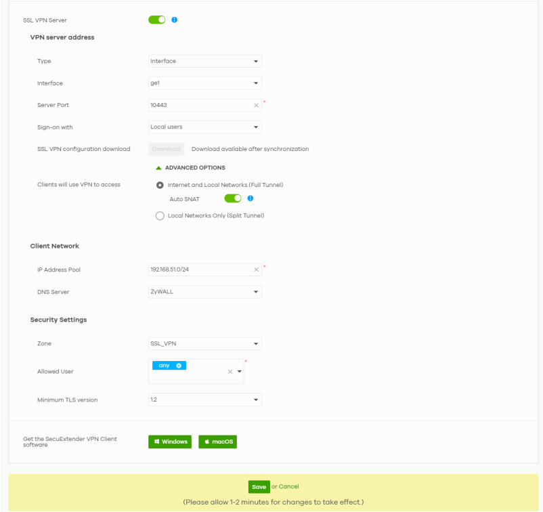Image resolution: width=543 pixels, height=512 pixels.
Task: Select Local Networks Only (Split Tunnel)
Action: (x=160, y=216)
